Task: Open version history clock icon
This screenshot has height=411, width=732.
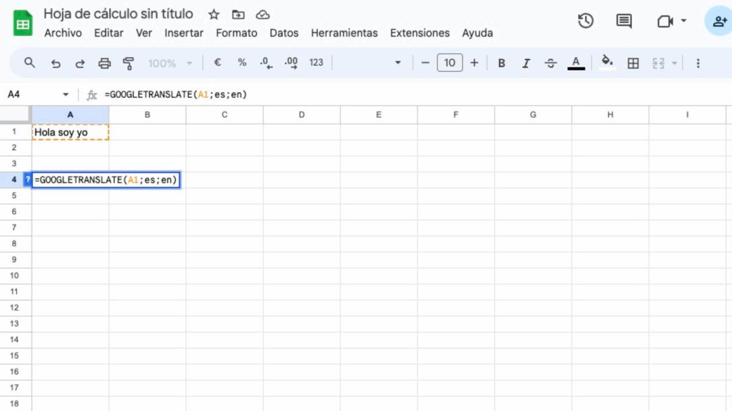Action: click(x=586, y=21)
